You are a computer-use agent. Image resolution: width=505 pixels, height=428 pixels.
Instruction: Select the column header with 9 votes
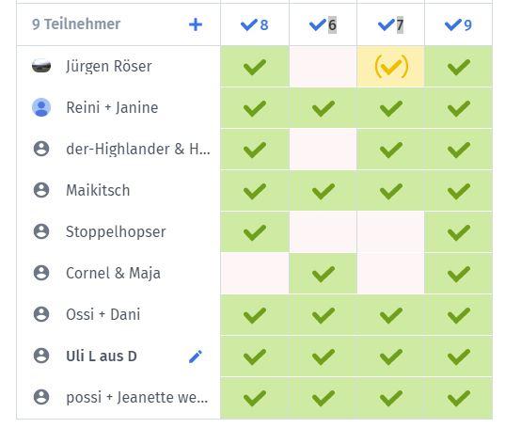click(458, 24)
